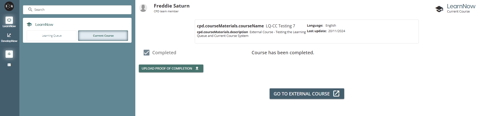The image size is (477, 116).
Task: Toggle the Completed checkbox
Action: 146,52
